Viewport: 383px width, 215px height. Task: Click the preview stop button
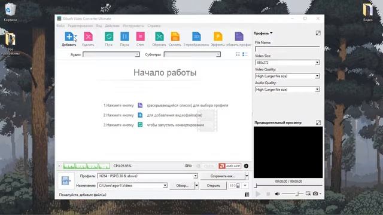pos(268,193)
